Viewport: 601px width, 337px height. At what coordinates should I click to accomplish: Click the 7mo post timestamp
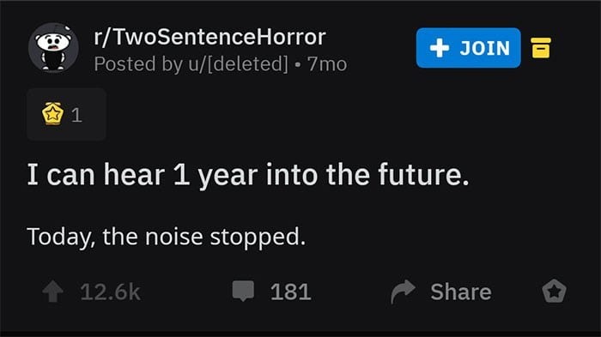pyautogui.click(x=327, y=64)
